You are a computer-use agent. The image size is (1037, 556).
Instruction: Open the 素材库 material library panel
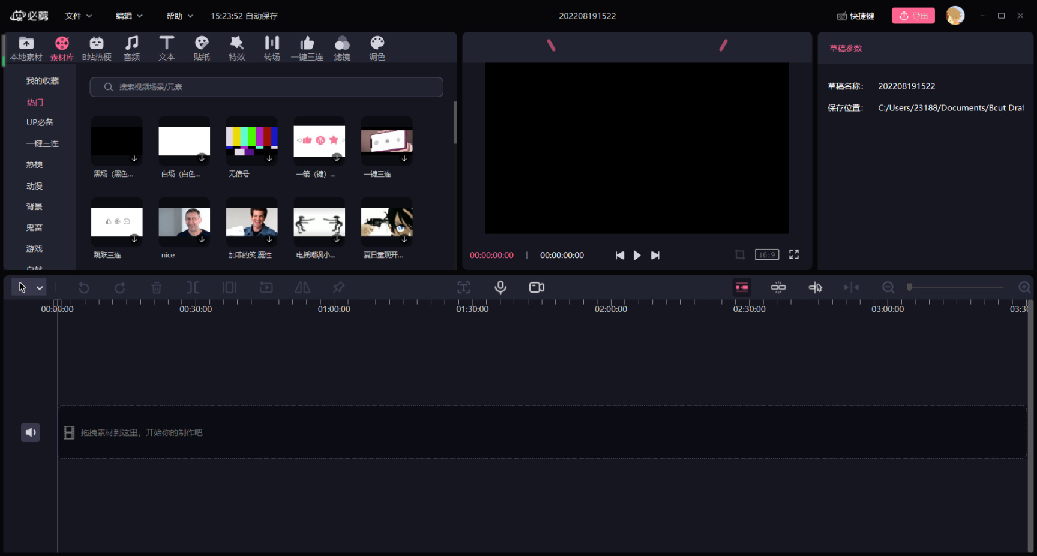pyautogui.click(x=62, y=49)
